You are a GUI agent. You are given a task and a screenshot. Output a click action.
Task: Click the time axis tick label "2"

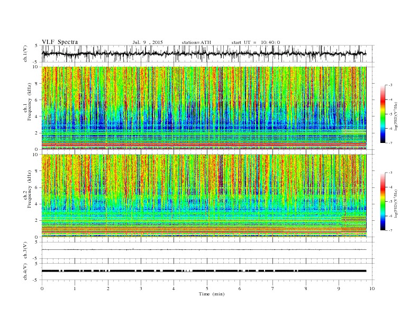[108, 289]
